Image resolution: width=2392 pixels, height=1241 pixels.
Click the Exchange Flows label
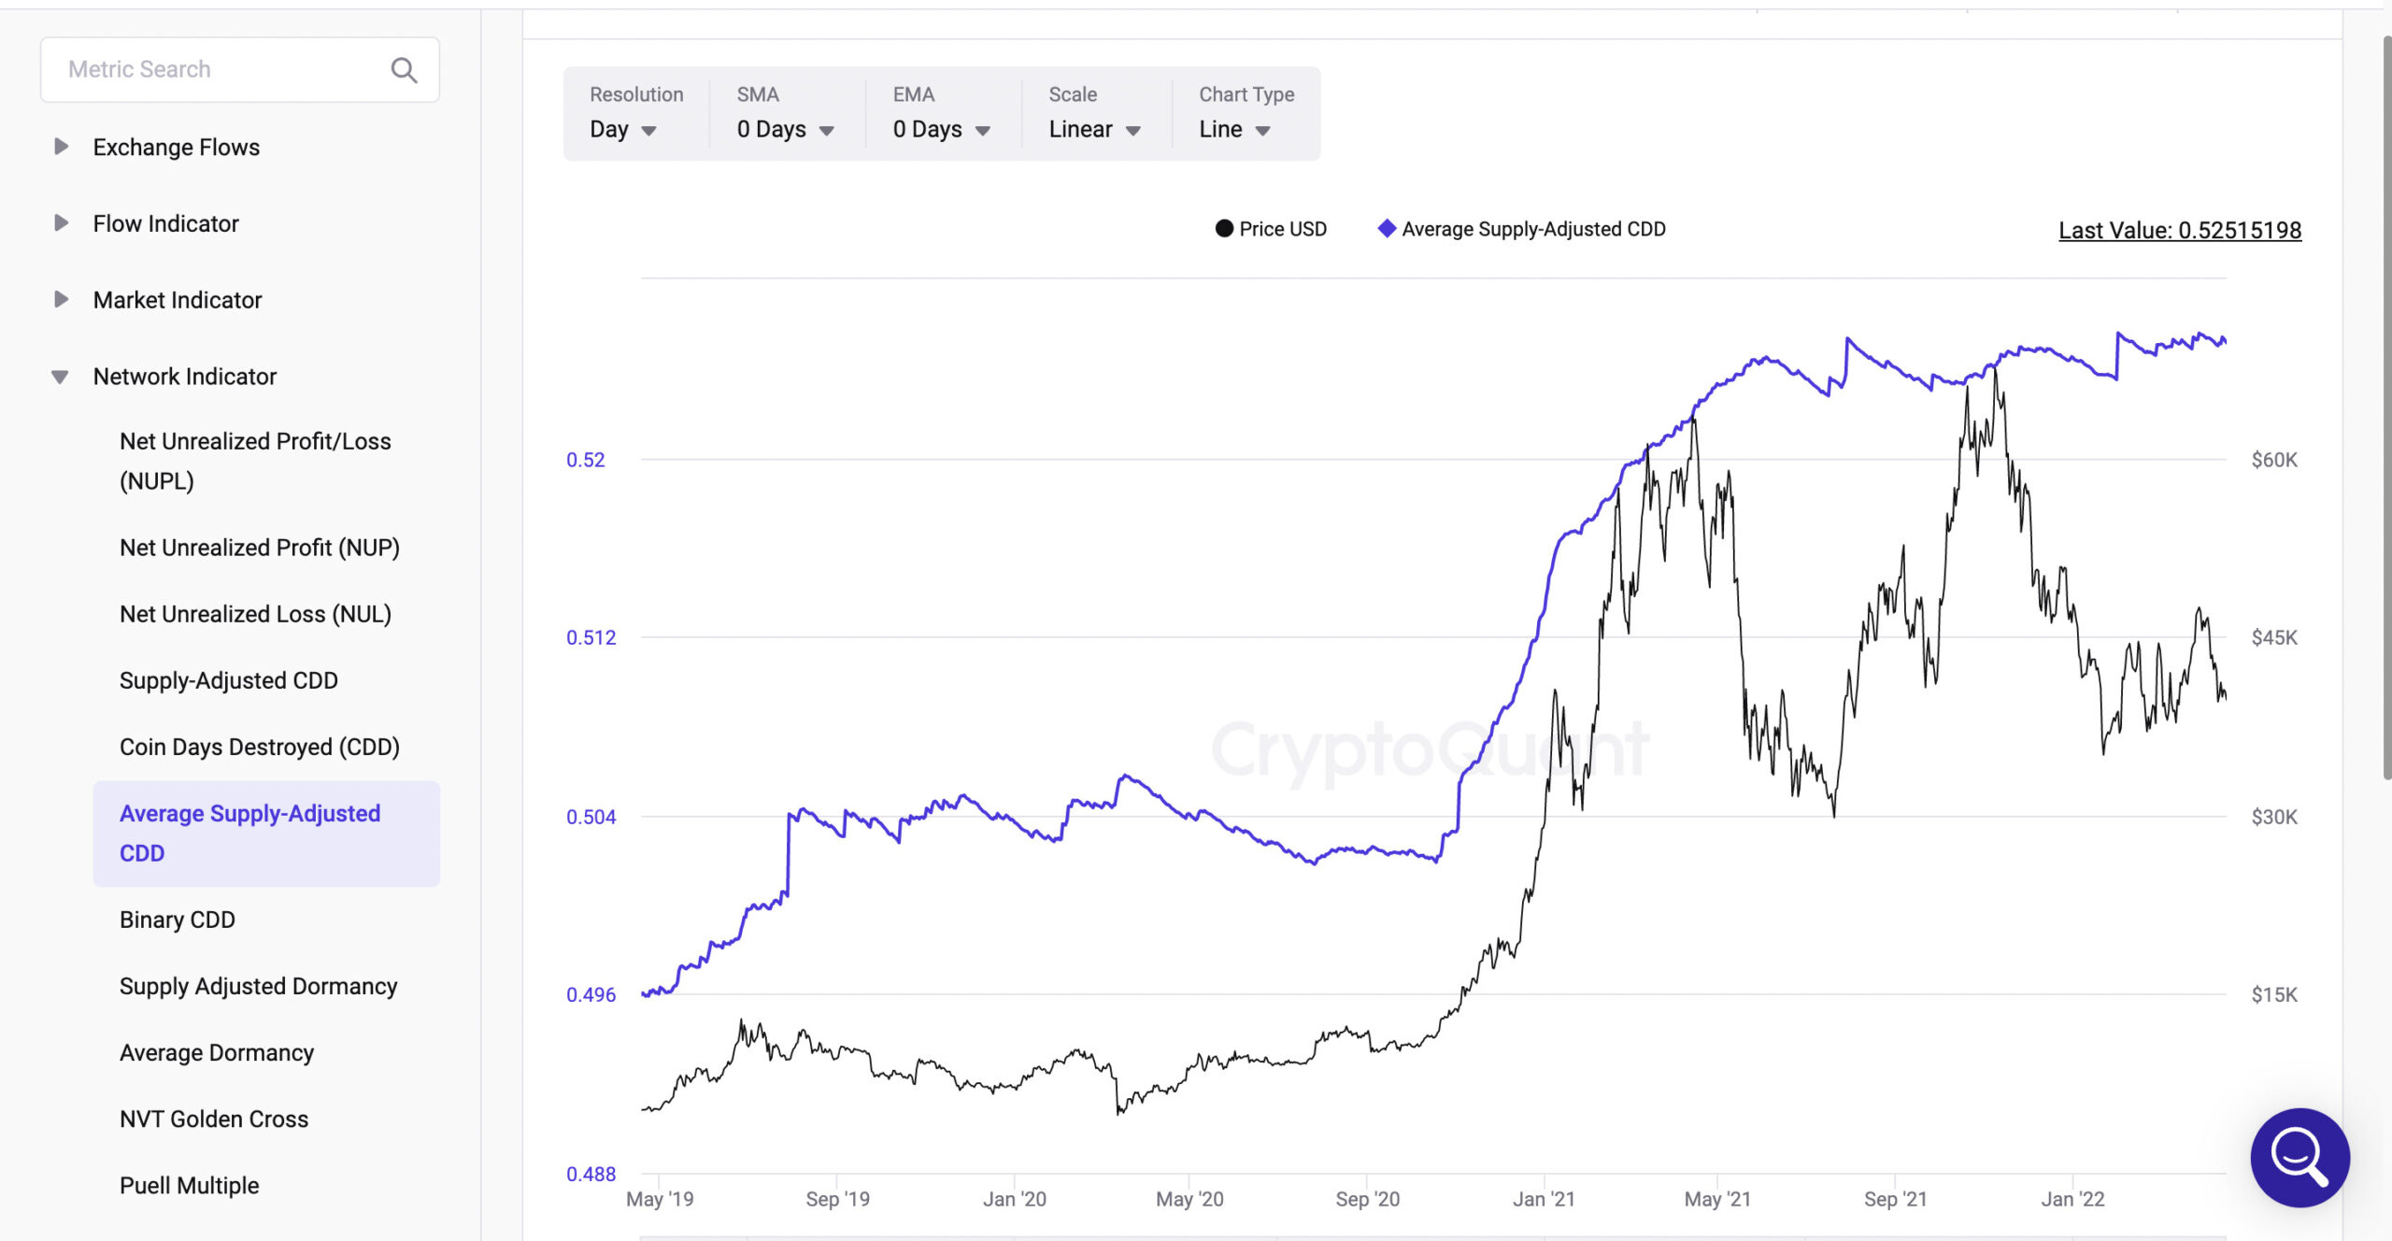[176, 147]
